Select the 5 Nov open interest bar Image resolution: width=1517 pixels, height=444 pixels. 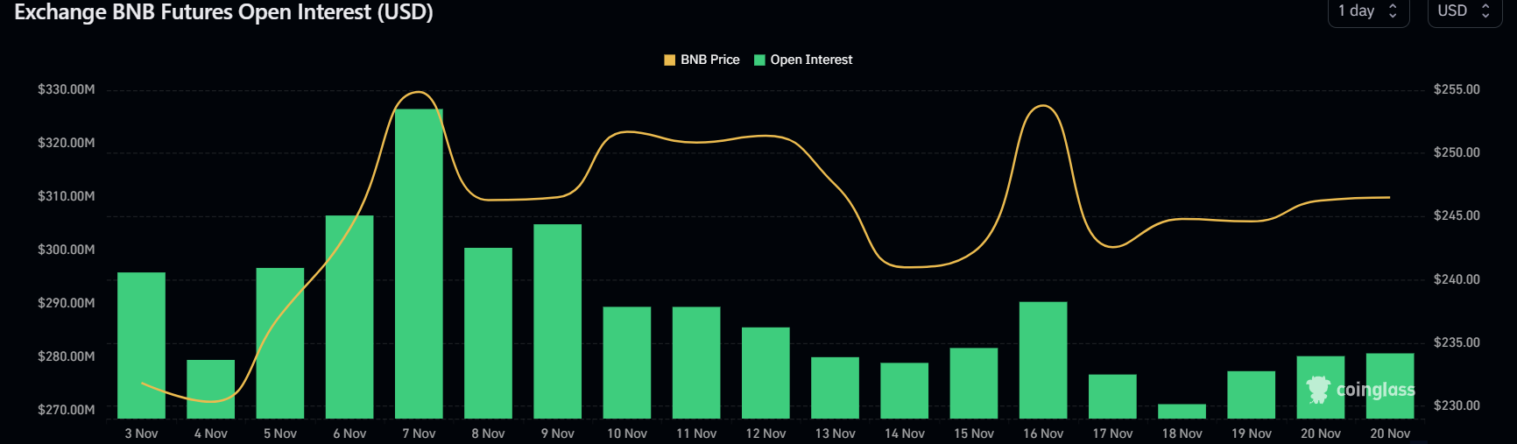(280, 343)
